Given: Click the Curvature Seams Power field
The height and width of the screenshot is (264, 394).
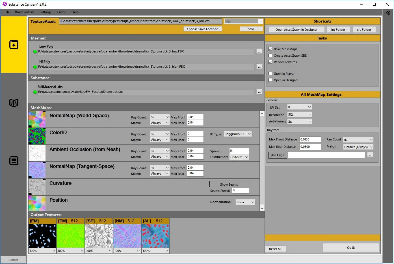Looking at the screenshot, I should pyautogui.click(x=240, y=190).
